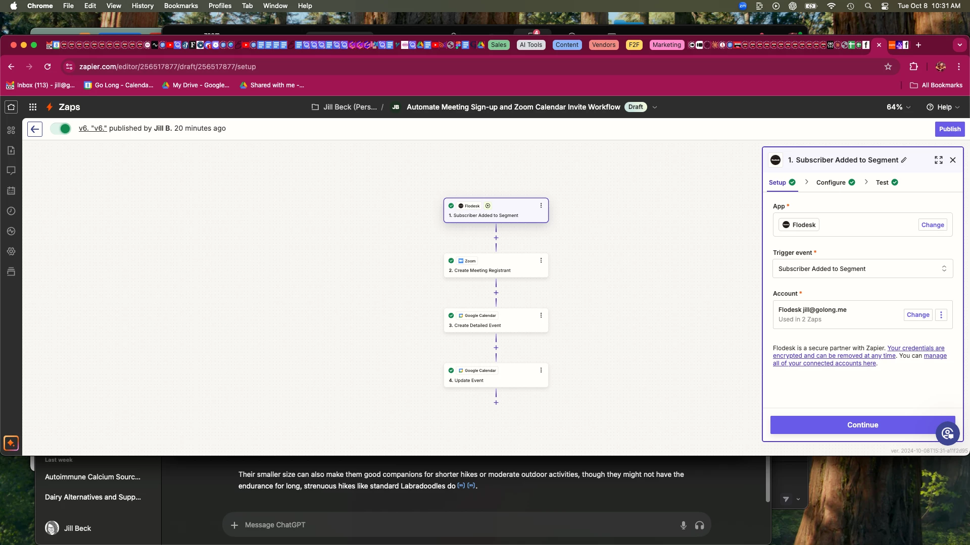Open the Trigger event dropdown
This screenshot has width=970, height=545.
click(x=862, y=269)
